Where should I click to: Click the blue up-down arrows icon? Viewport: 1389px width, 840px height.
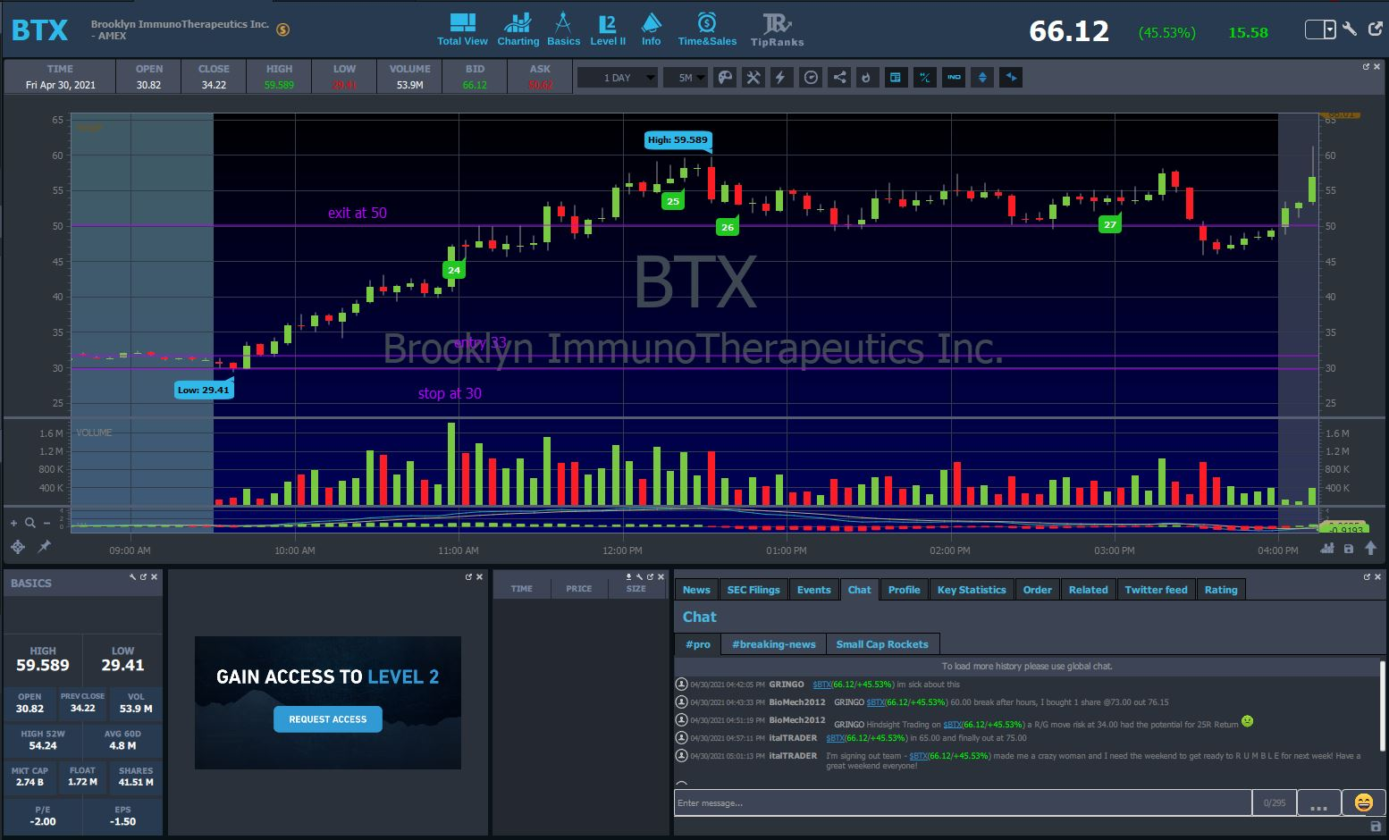click(x=982, y=78)
